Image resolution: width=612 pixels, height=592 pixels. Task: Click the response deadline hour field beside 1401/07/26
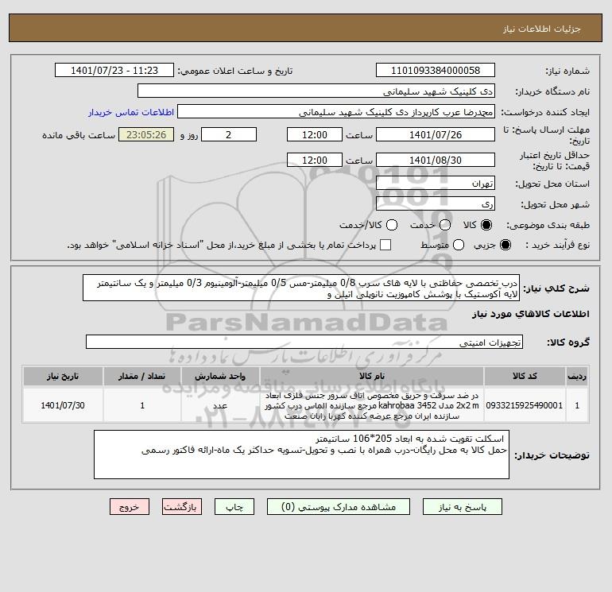(x=315, y=134)
